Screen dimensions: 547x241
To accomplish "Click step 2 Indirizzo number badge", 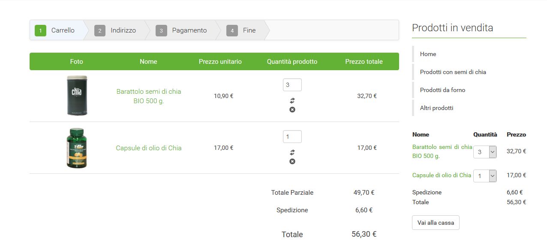I will (x=100, y=31).
